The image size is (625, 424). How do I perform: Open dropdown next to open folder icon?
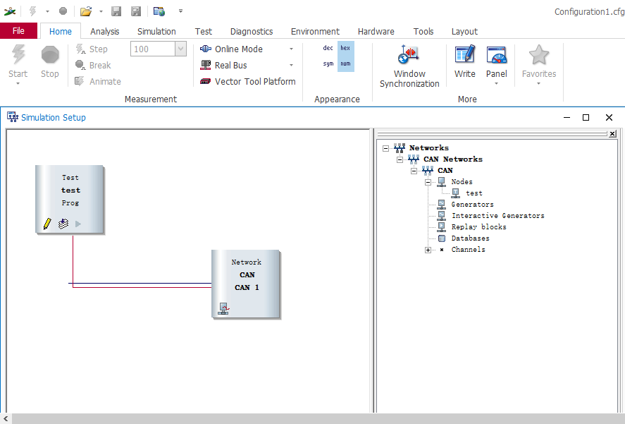tap(101, 11)
